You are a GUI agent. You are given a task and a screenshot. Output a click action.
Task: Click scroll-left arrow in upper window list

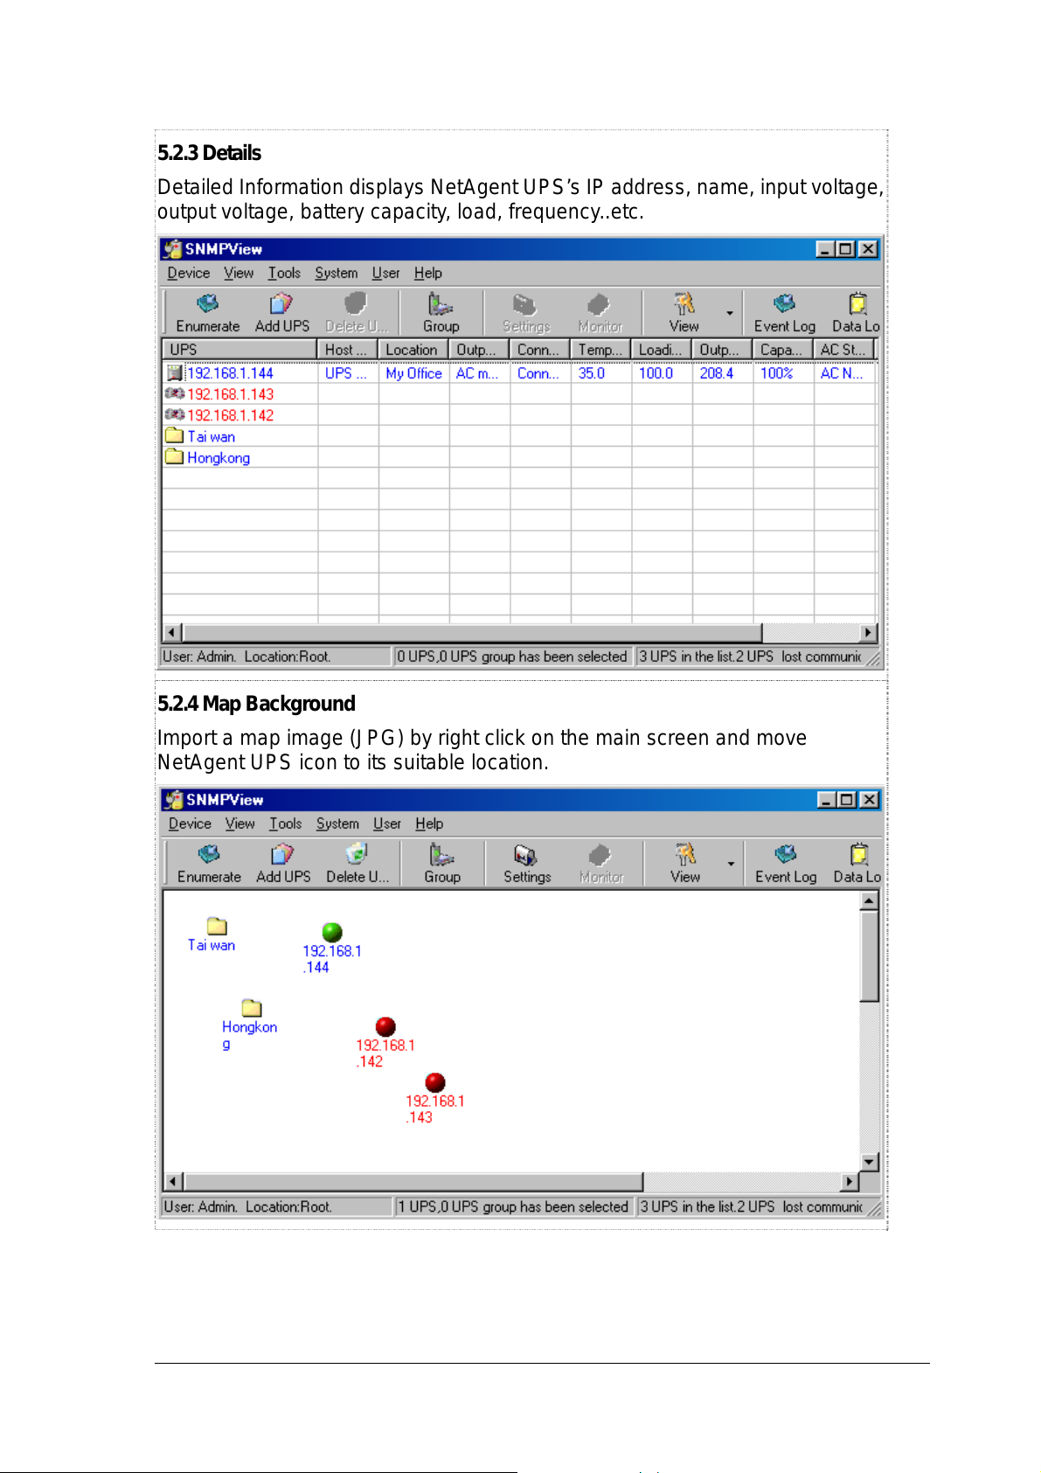pyautogui.click(x=172, y=632)
